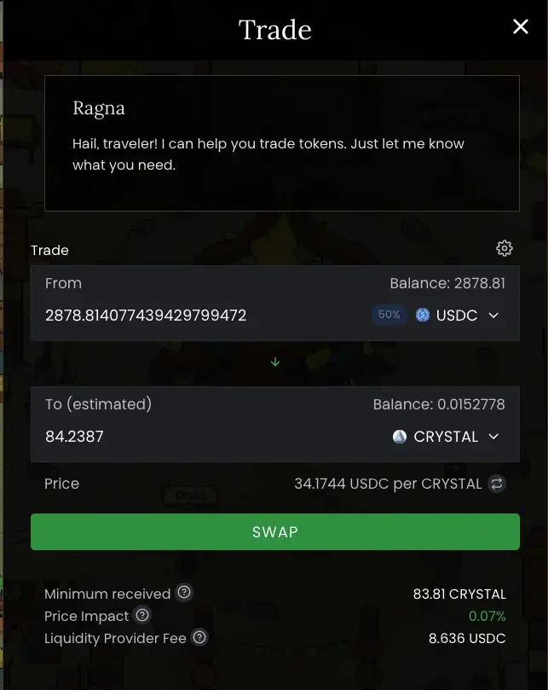Close the Trade dialog with X

coord(521,27)
